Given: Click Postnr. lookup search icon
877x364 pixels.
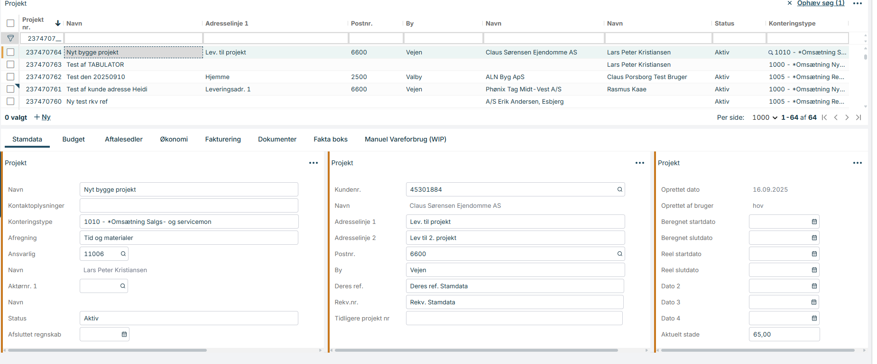Looking at the screenshot, I should (619, 254).
